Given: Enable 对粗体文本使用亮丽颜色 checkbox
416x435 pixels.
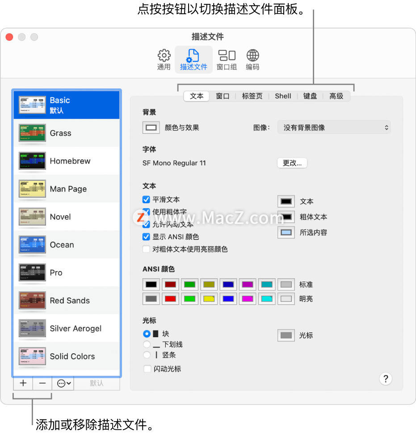Looking at the screenshot, I should click(146, 249).
